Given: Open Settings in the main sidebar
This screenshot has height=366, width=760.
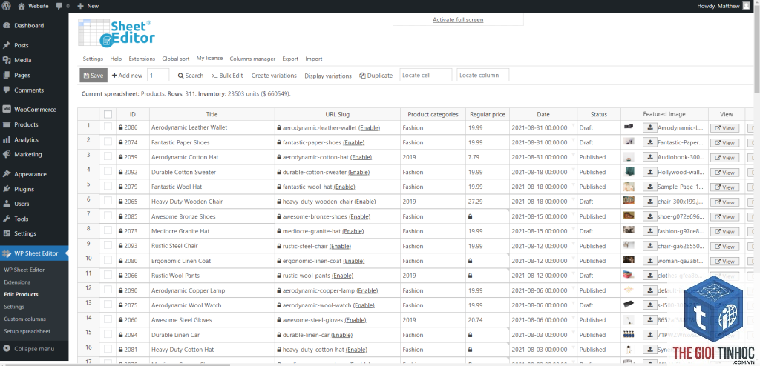Looking at the screenshot, I should [34, 233].
